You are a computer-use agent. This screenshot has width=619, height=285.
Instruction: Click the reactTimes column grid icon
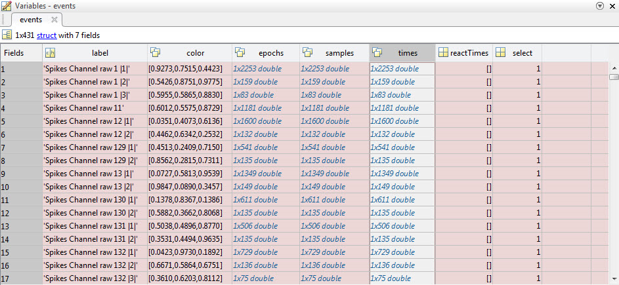444,53
